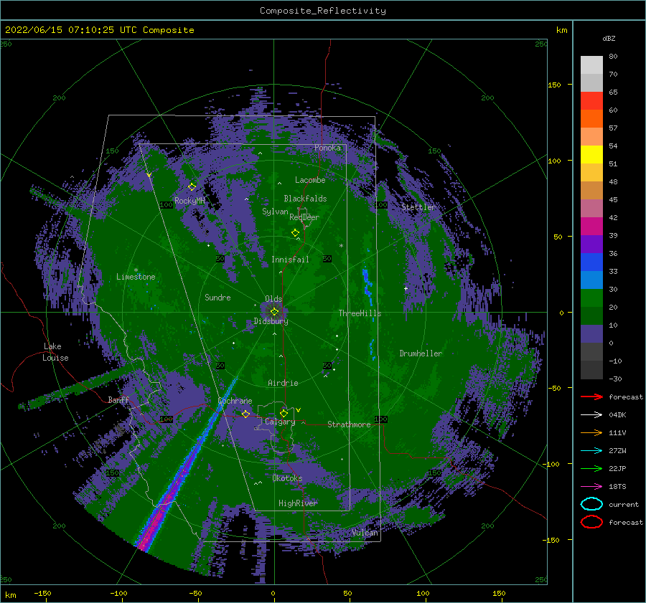The height and width of the screenshot is (603, 646).
Task: Pick the bright green 20-30 dBZ swatch
Action: [591, 298]
